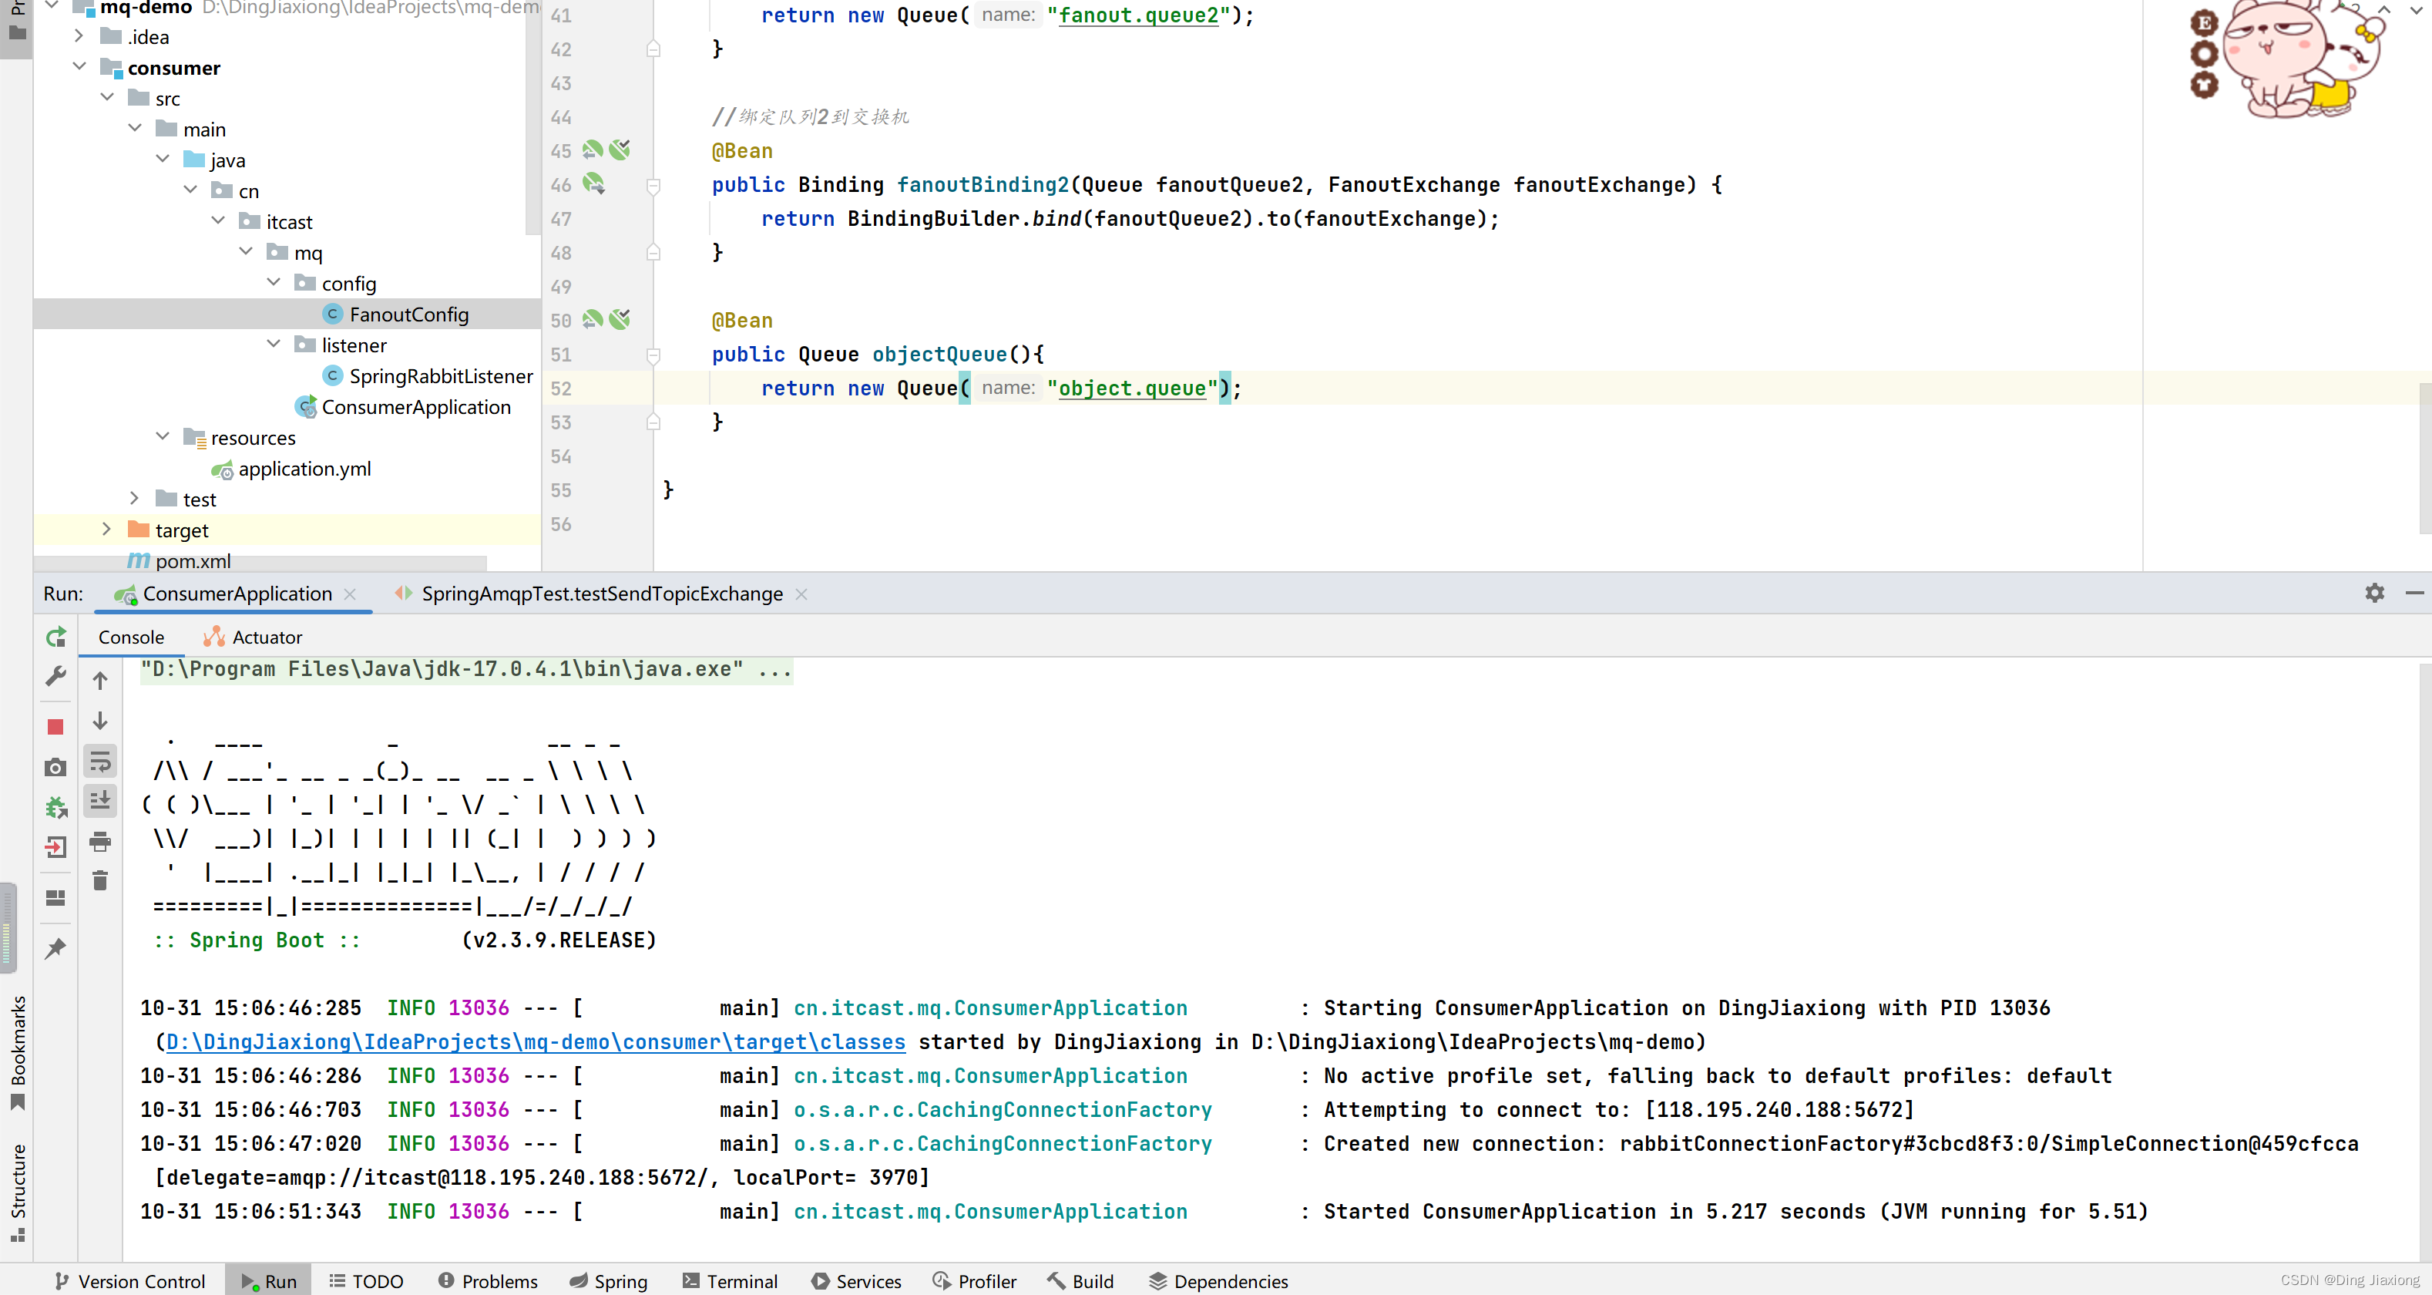Click the camera dump threads icon
The width and height of the screenshot is (2432, 1295).
click(x=55, y=767)
